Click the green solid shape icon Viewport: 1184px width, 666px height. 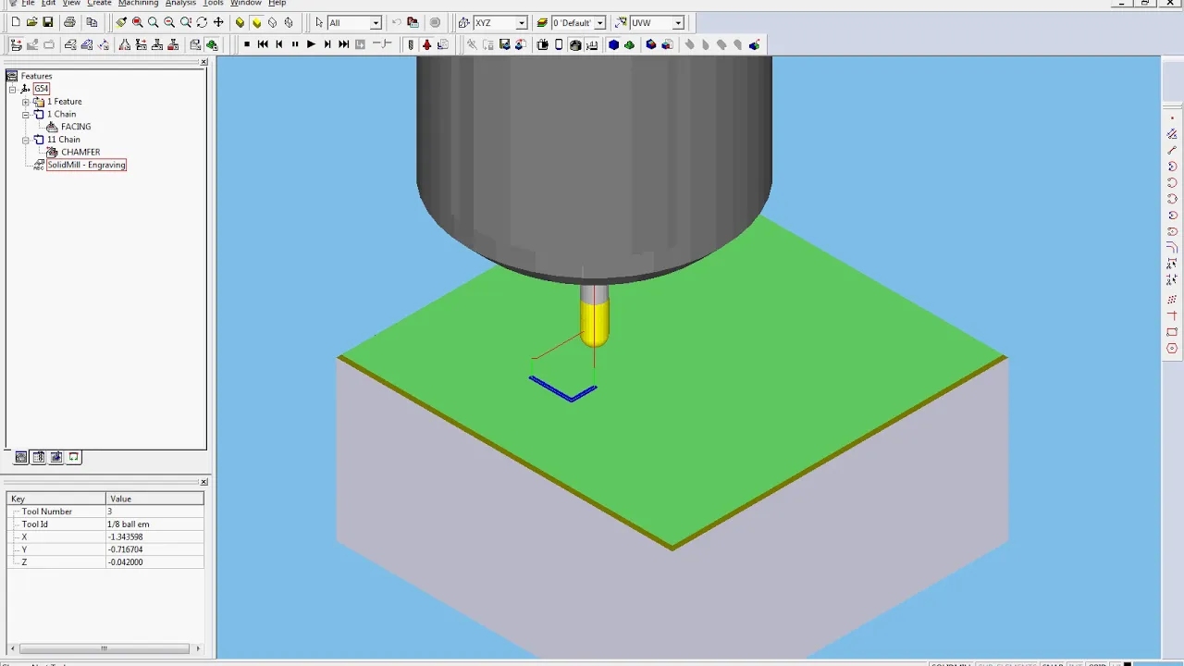tap(630, 44)
